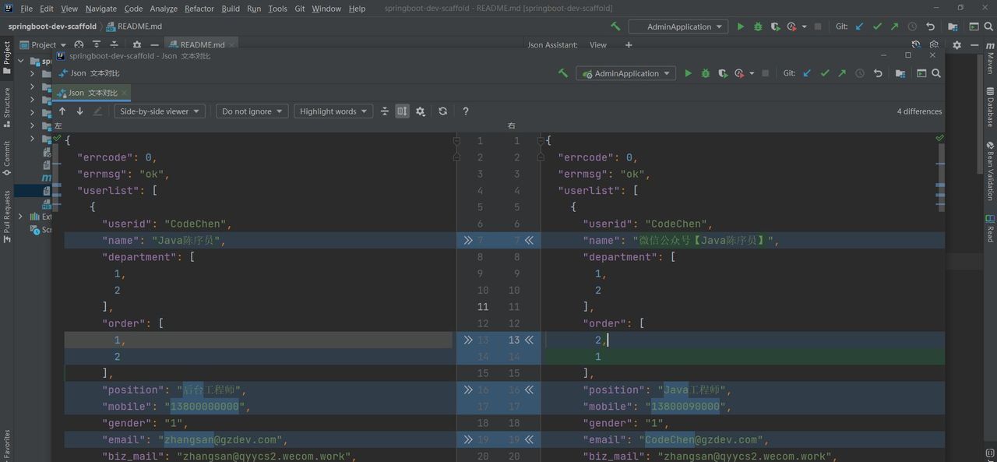Viewport: 997px width, 462px height.
Task: Toggle synchronize scrolling in diff toolbar
Action: click(x=402, y=111)
